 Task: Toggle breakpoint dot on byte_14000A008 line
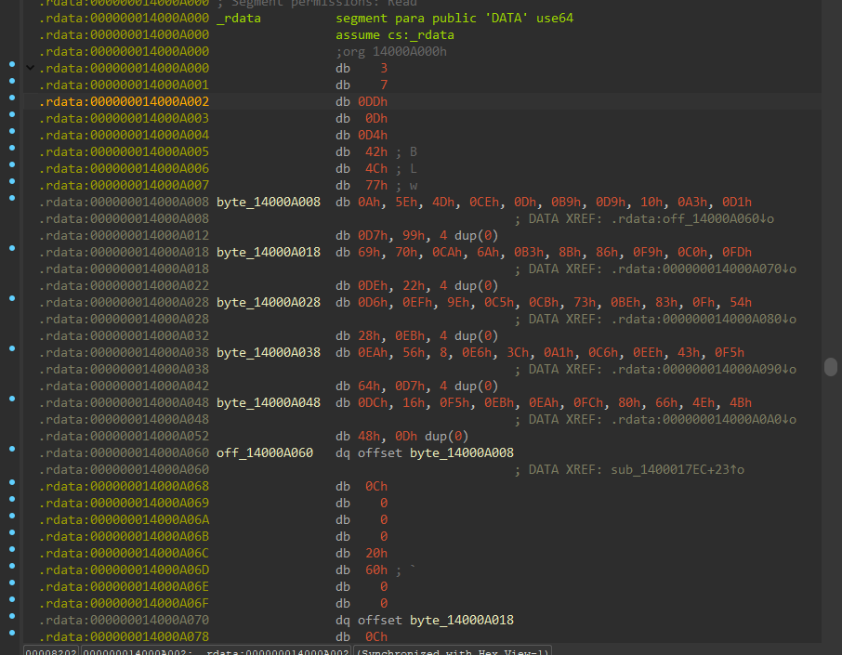12,198
